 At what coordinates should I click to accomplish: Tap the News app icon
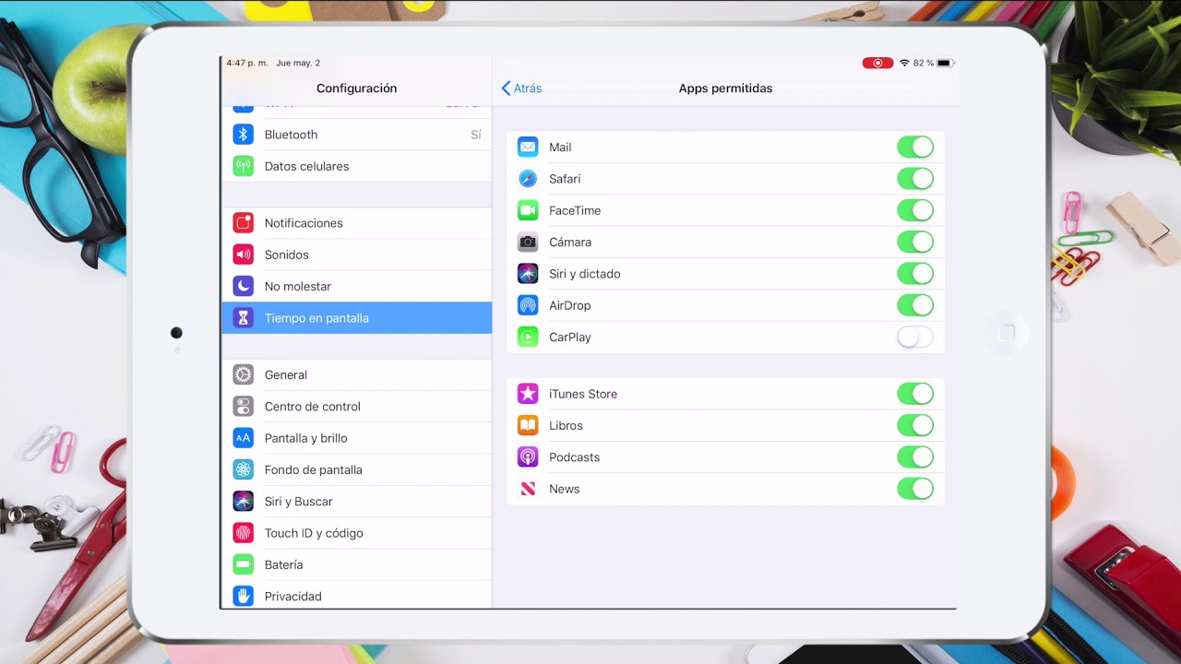(x=528, y=489)
